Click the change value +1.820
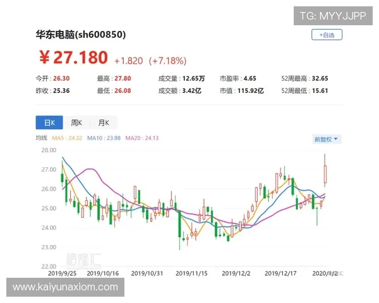The width and height of the screenshot is (379, 303). coord(128,61)
